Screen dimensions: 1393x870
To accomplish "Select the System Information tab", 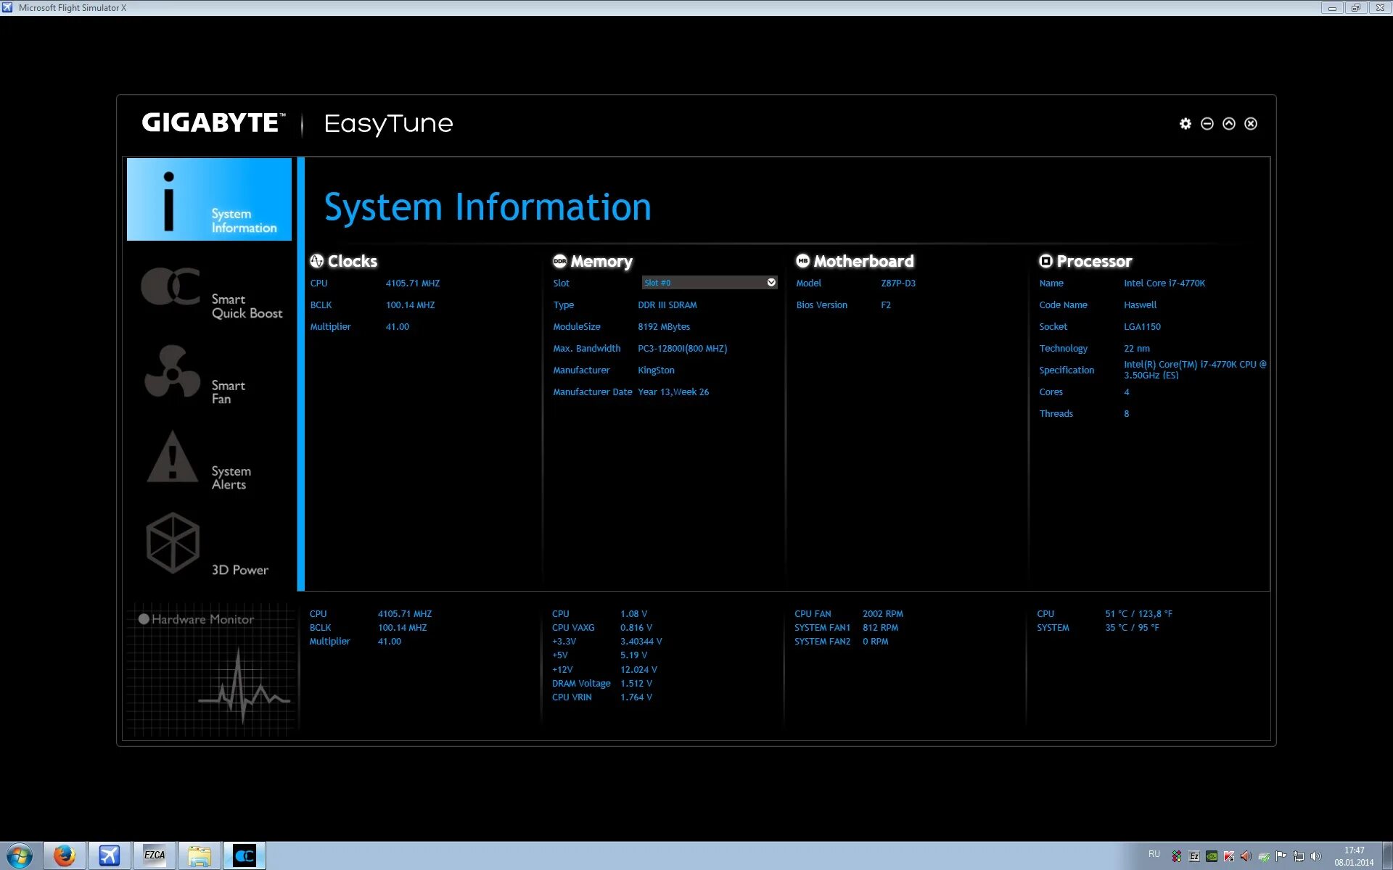I will click(x=209, y=199).
